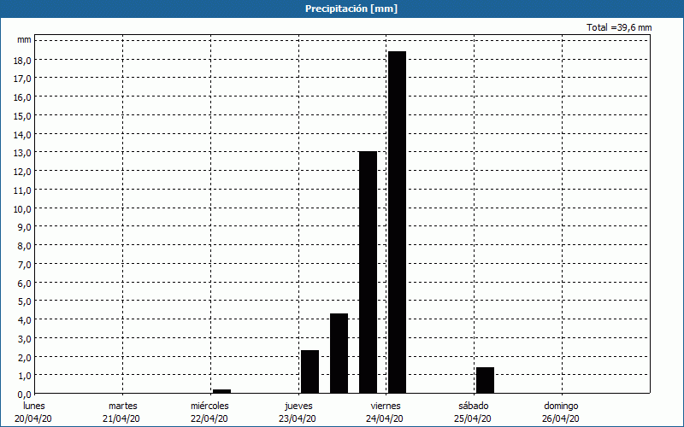Click the 'sábado' axis label

point(474,406)
